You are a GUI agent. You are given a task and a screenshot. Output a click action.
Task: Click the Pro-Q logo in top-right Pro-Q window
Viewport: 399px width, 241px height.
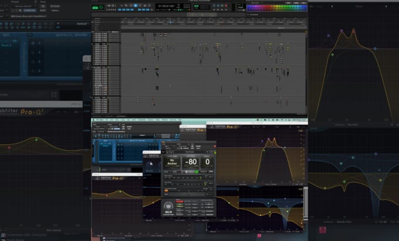[233, 127]
